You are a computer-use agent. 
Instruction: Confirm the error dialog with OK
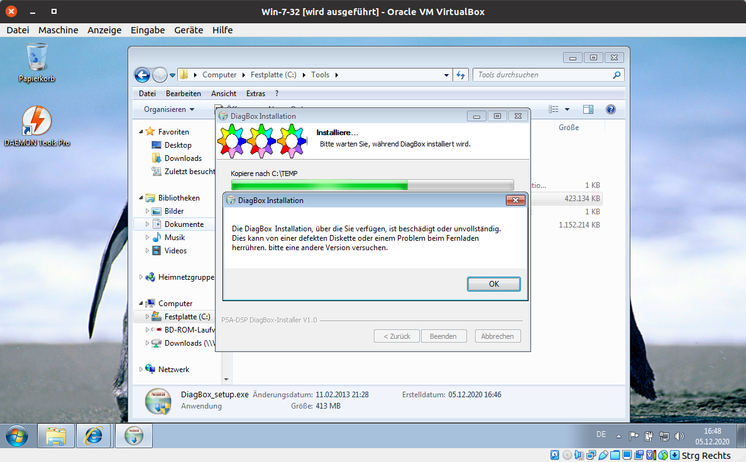pyautogui.click(x=494, y=284)
